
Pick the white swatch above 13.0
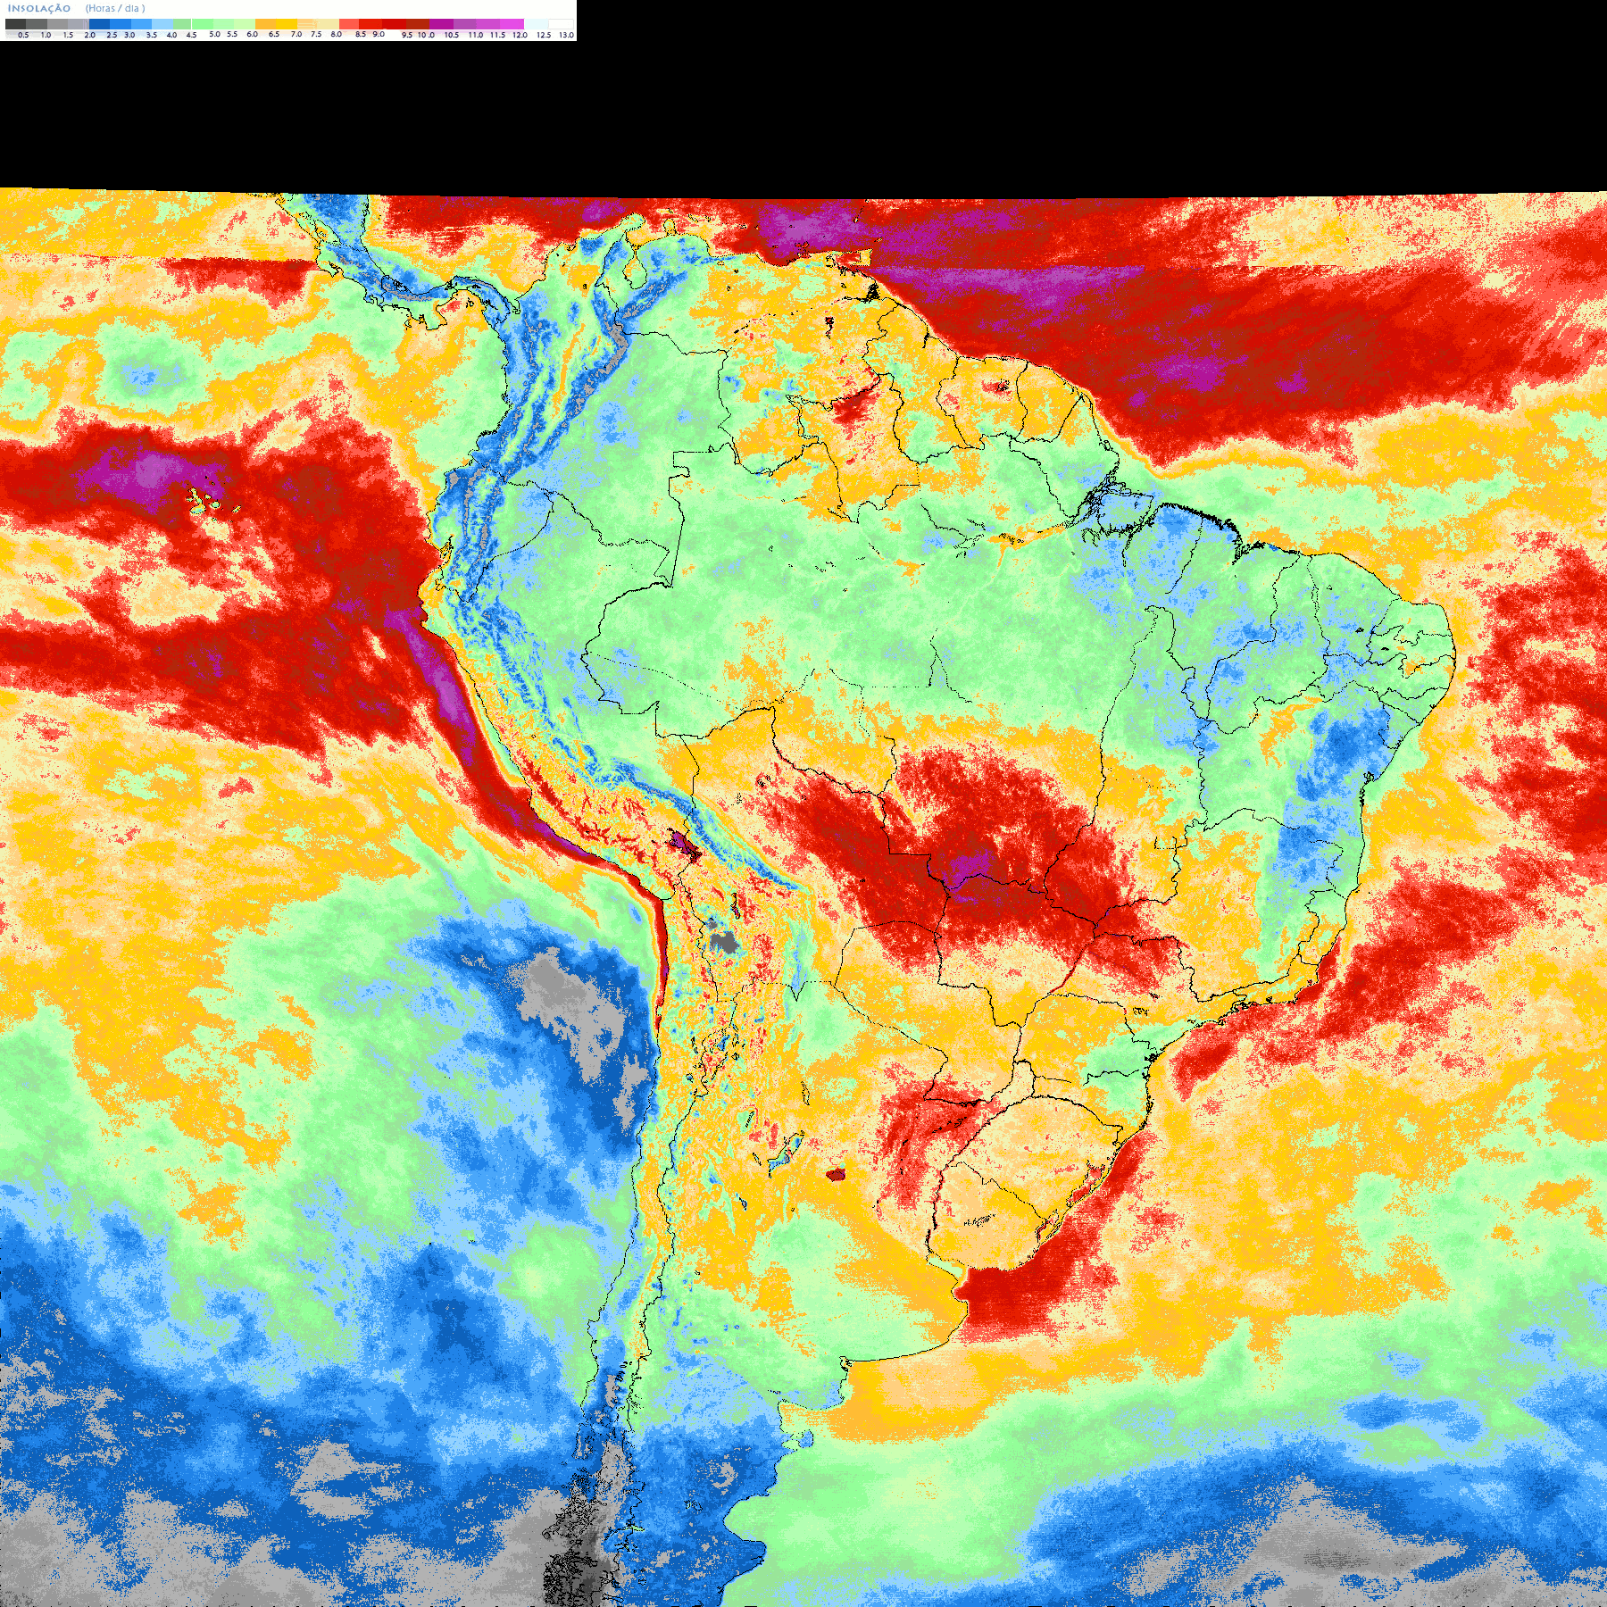561,24
